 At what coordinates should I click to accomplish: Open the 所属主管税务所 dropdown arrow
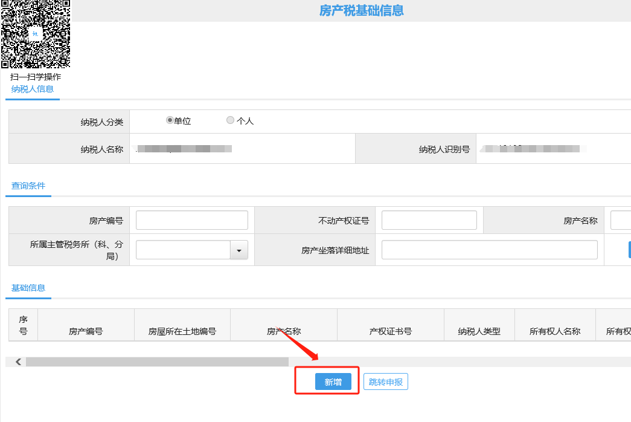pos(239,250)
